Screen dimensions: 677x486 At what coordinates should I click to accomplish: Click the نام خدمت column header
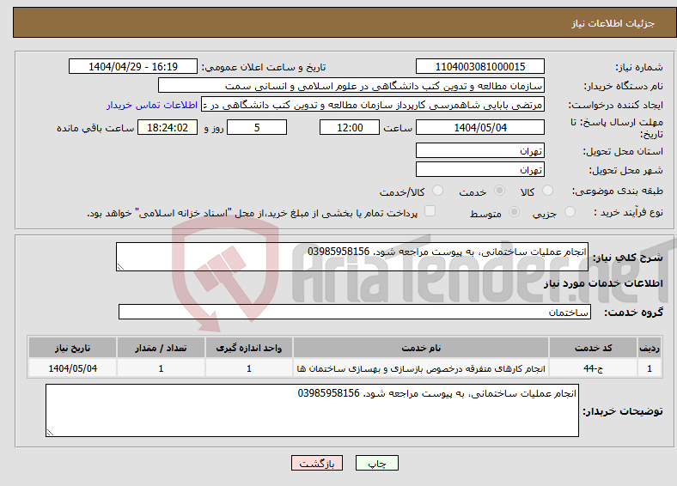(421, 348)
